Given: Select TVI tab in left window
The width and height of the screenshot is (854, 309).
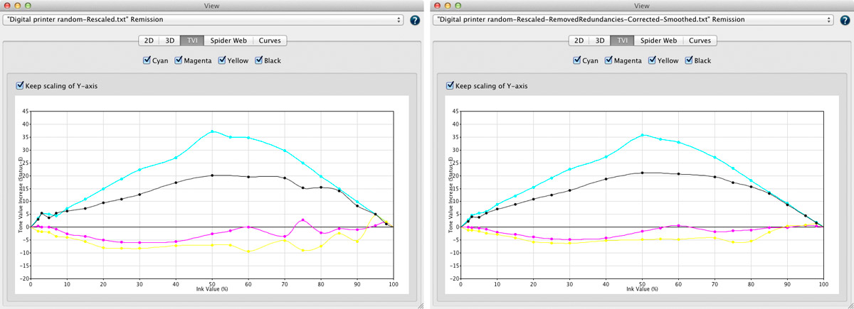Looking at the screenshot, I should (191, 40).
